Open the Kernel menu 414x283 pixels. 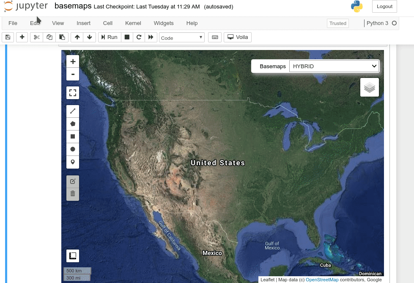coord(133,23)
